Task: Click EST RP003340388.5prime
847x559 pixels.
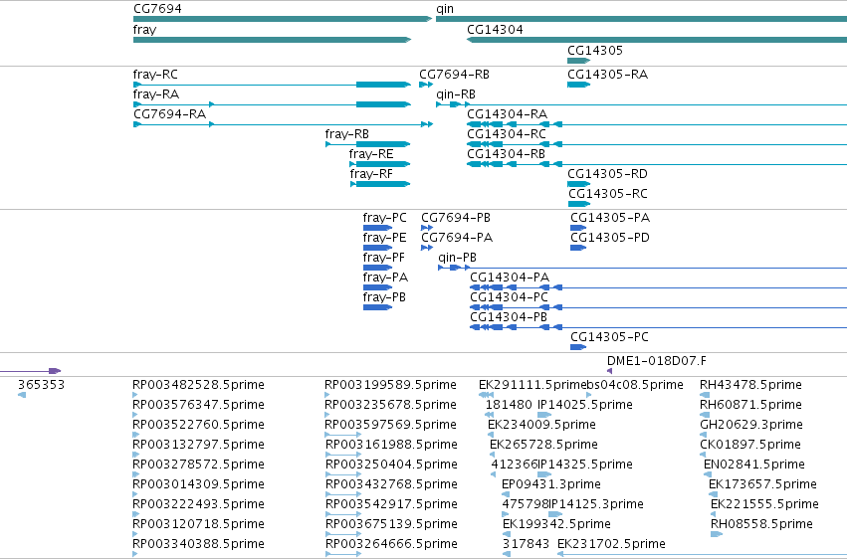Action: [199, 544]
